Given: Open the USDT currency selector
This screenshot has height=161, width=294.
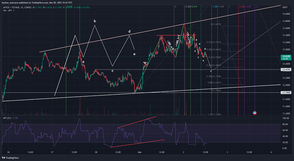Looking at the screenshot, I should pyautogui.click(x=285, y=7).
